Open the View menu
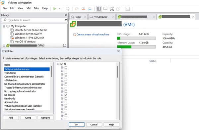The width and height of the screenshot is (199, 130). 21,8
